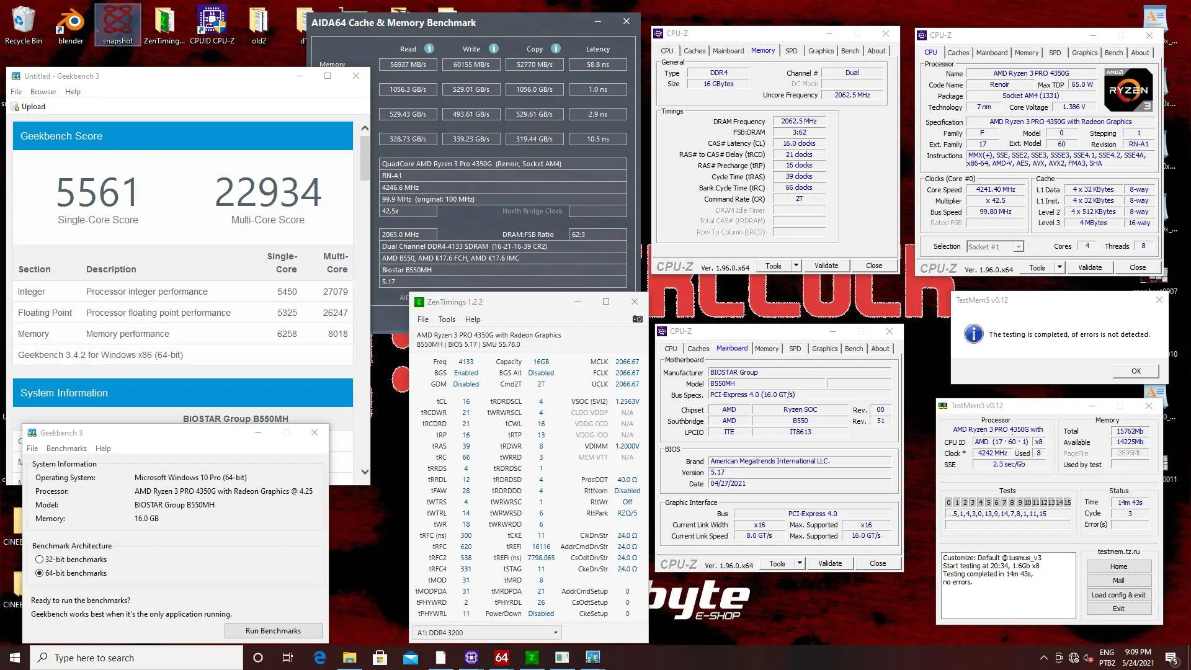Switch to SPD tab in CPU-Z Memory window

click(x=791, y=51)
